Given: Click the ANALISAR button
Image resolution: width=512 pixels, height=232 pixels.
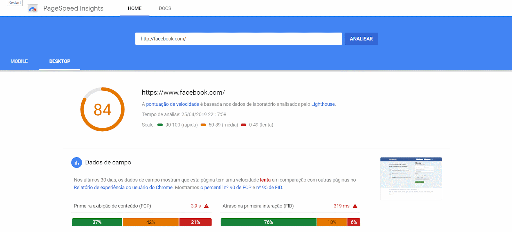Looking at the screenshot, I should 361,39.
